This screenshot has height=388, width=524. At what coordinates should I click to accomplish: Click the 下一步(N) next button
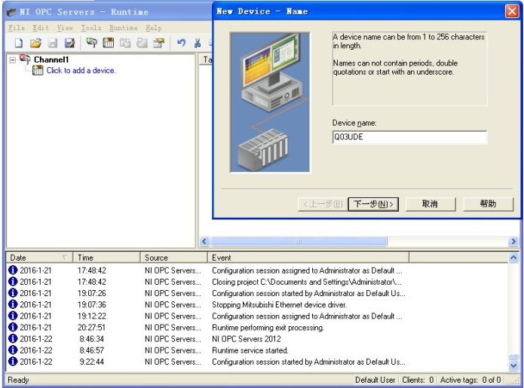(373, 204)
